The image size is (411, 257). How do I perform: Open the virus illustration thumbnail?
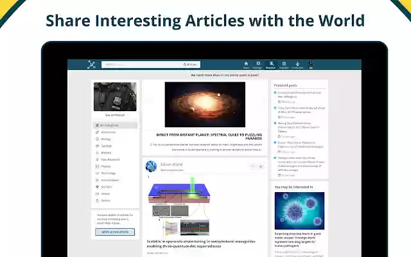point(299,211)
